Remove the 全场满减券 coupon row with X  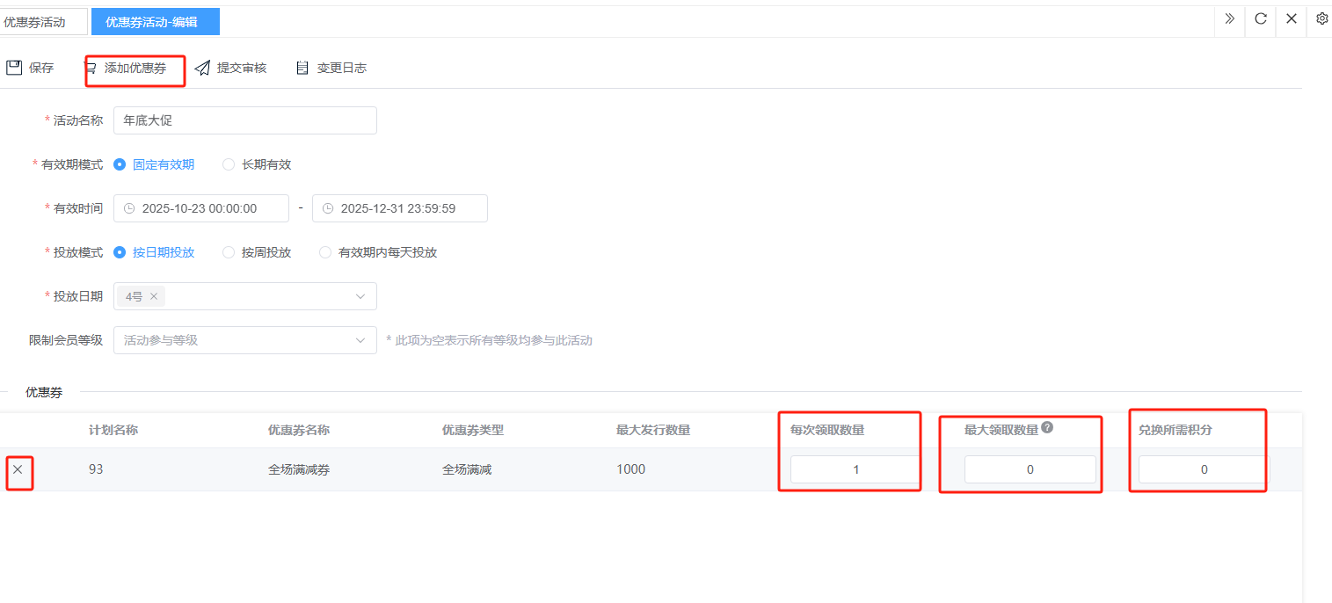tap(18, 469)
